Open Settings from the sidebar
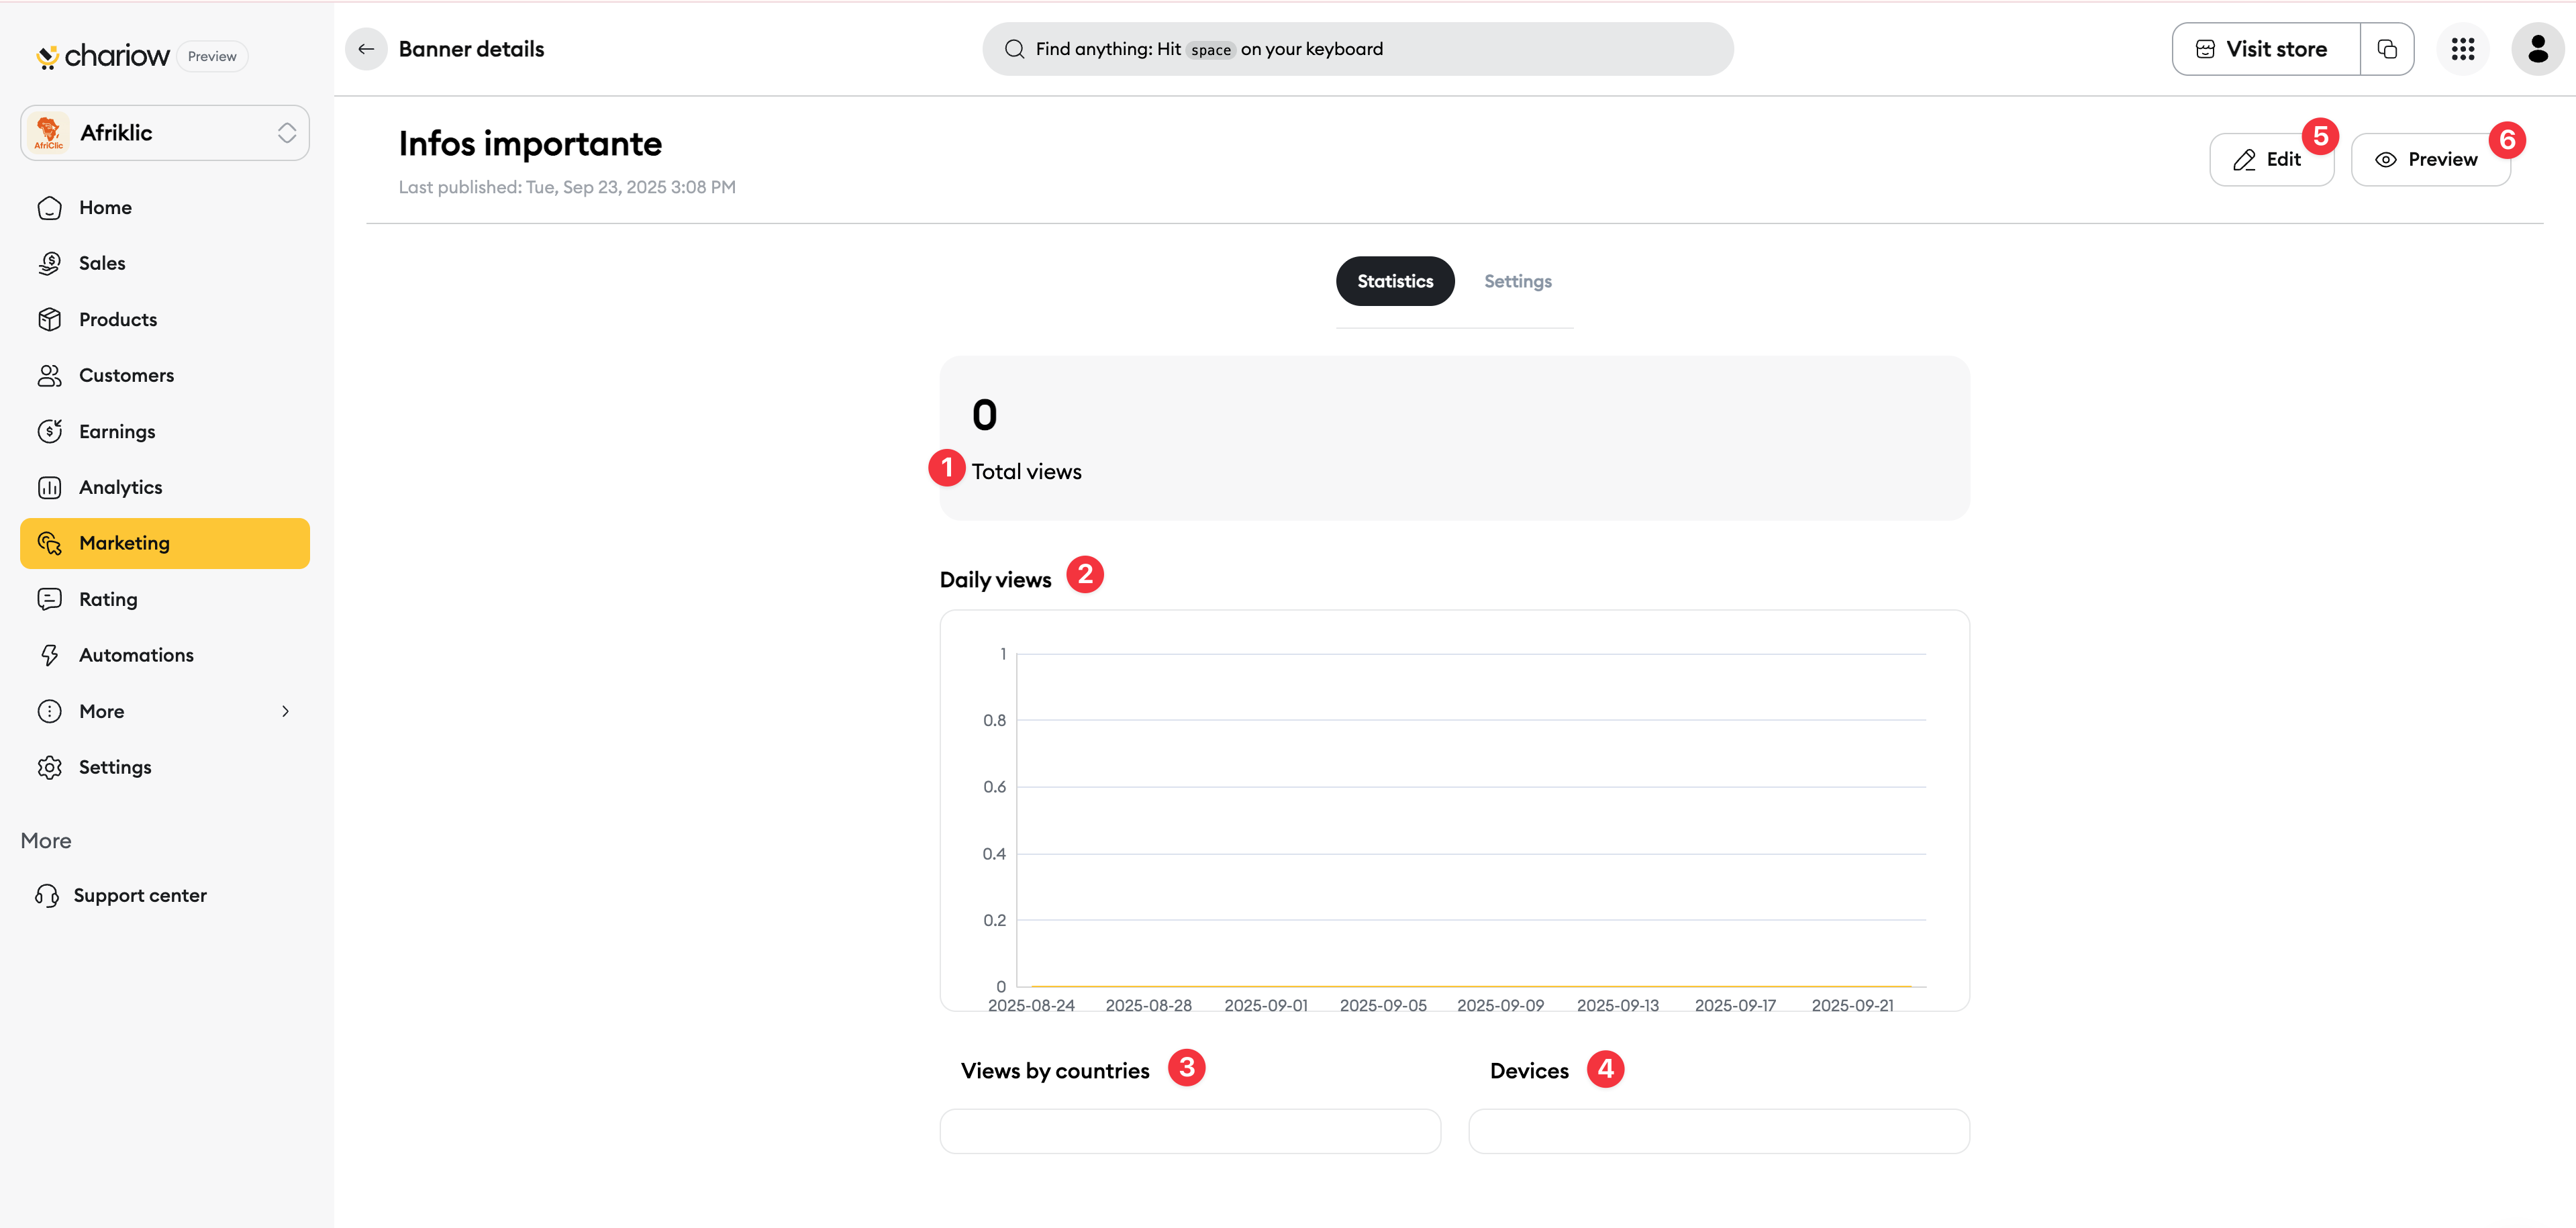The width and height of the screenshot is (2576, 1228). tap(165, 768)
